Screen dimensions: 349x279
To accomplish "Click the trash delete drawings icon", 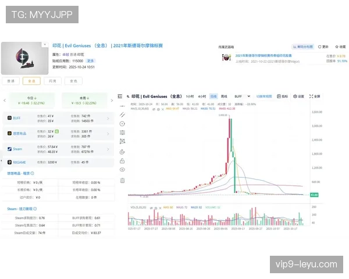I will [122, 180].
